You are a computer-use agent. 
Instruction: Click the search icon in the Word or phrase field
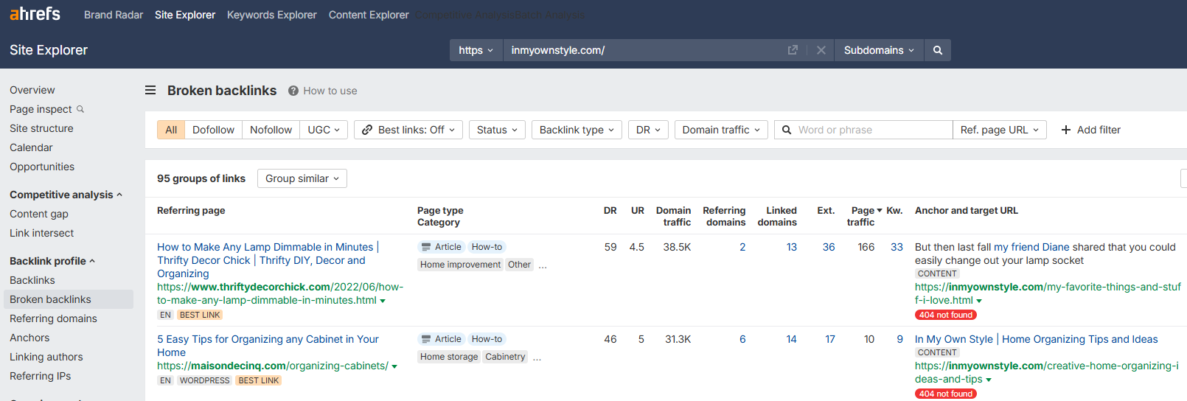787,130
